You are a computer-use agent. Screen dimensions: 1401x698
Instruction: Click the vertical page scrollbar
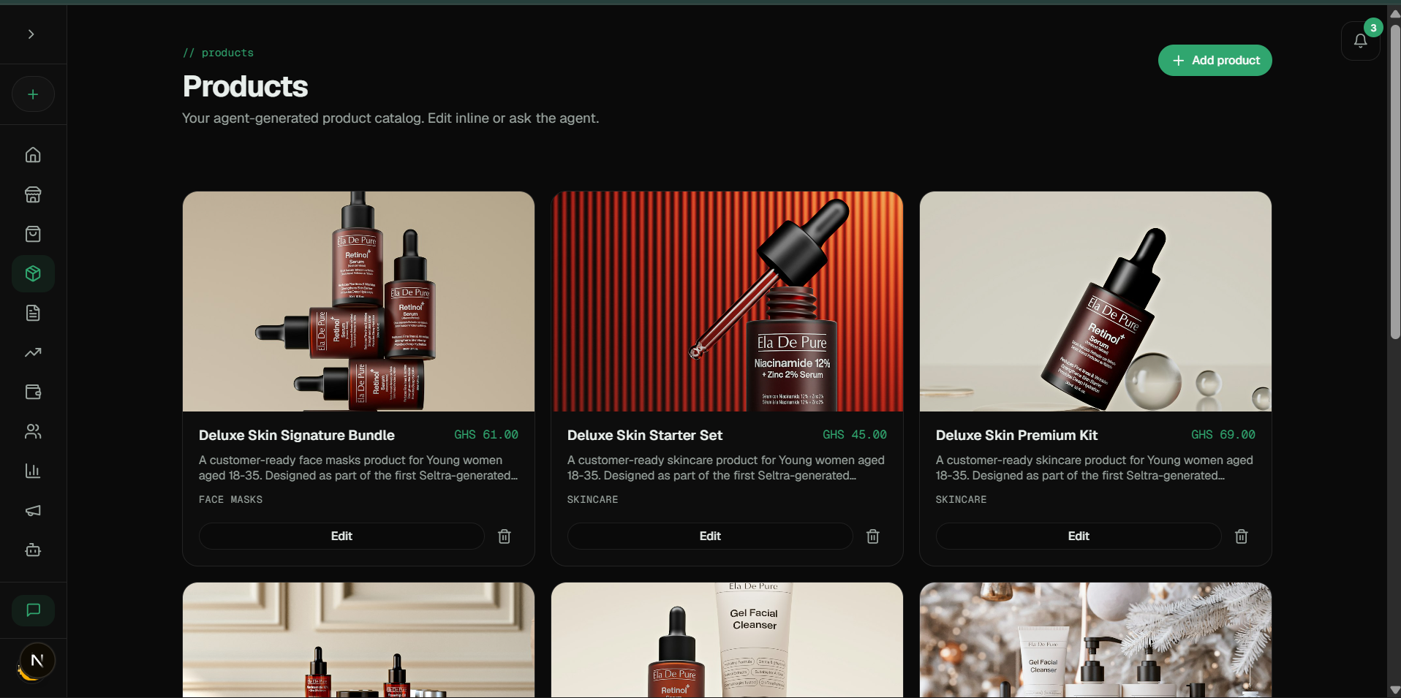pyautogui.click(x=1395, y=181)
